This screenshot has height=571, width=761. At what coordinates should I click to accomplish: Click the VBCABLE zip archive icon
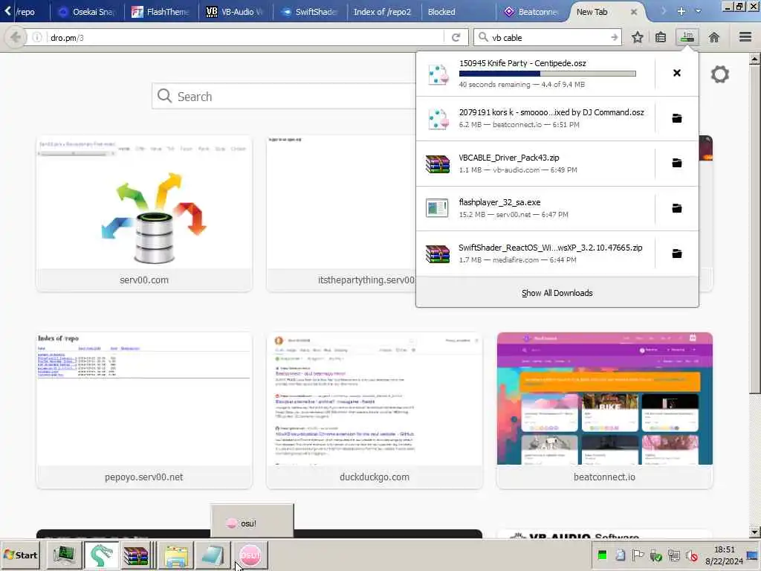click(x=438, y=164)
